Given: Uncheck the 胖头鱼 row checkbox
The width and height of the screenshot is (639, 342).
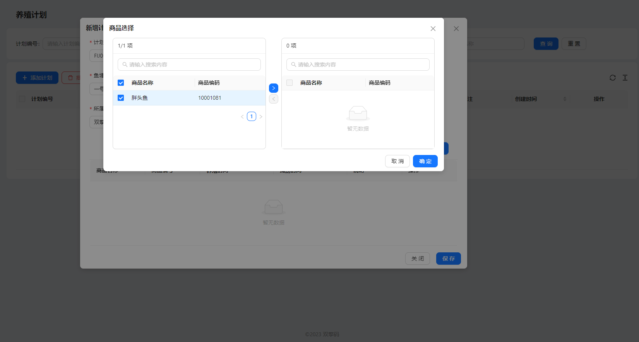Looking at the screenshot, I should [121, 98].
